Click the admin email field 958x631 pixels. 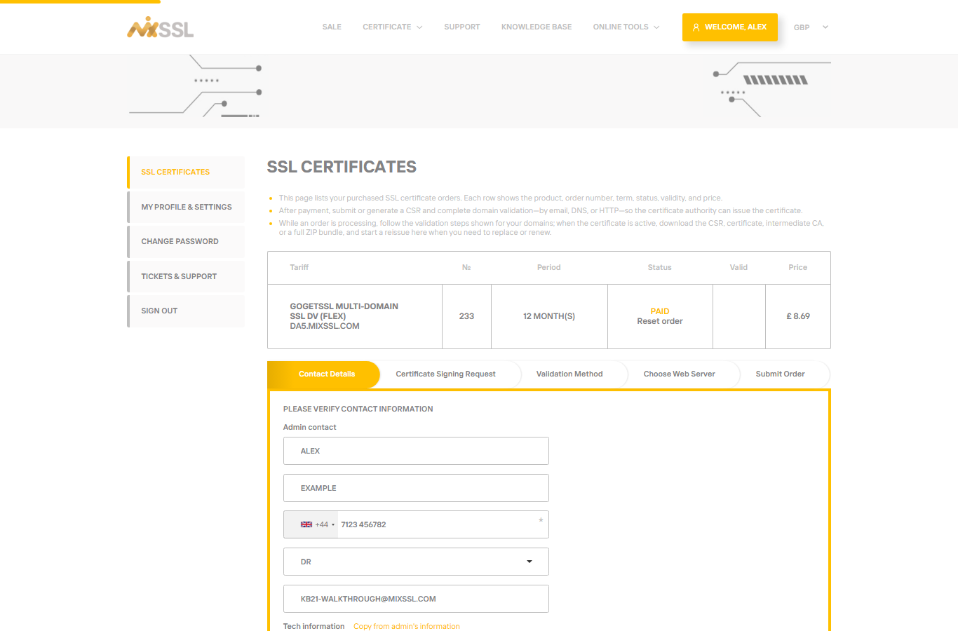[x=416, y=599]
